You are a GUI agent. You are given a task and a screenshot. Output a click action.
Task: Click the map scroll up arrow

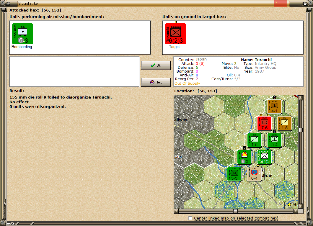pyautogui.click(x=301, y=97)
